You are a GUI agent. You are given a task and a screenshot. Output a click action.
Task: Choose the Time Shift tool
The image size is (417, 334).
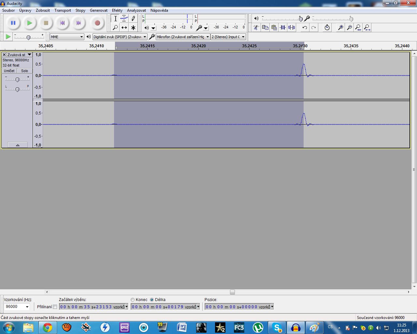coord(124,28)
